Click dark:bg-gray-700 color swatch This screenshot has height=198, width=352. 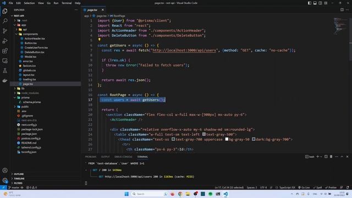pos(254,139)
